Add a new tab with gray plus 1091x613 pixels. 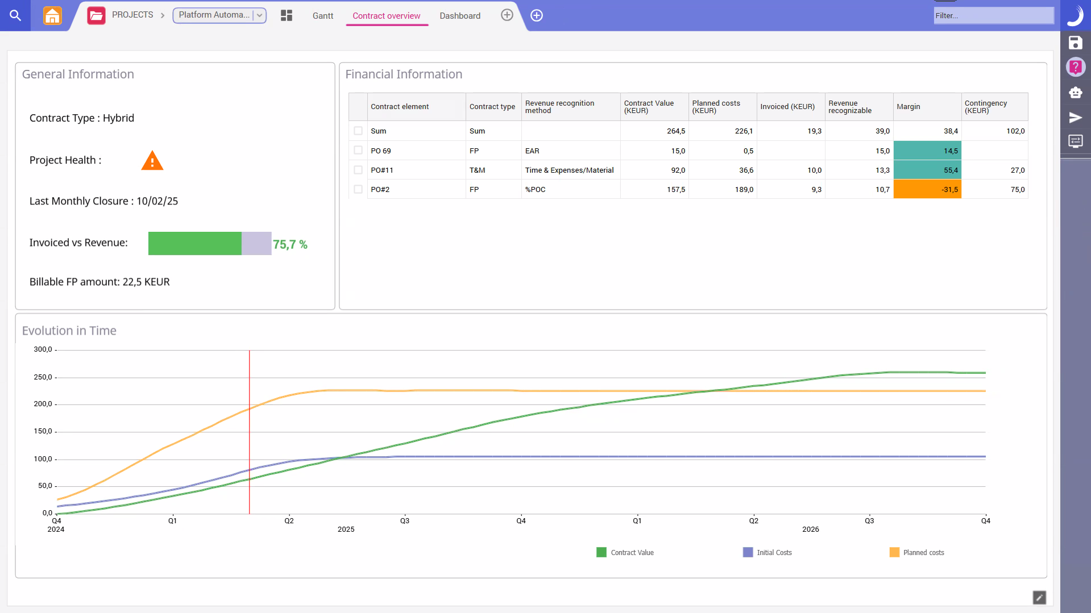pos(507,15)
